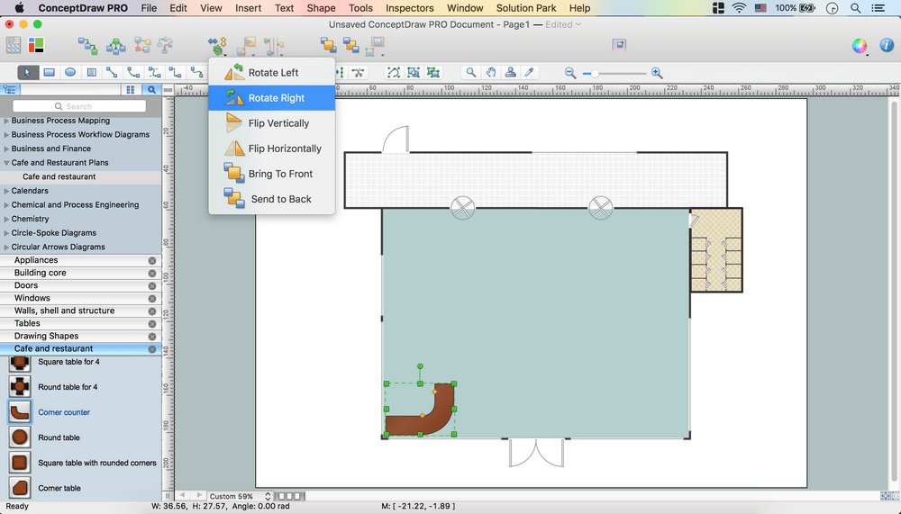Viewport: 901px width, 514px height.
Task: Expand the Calendars category
Action: [x=7, y=191]
